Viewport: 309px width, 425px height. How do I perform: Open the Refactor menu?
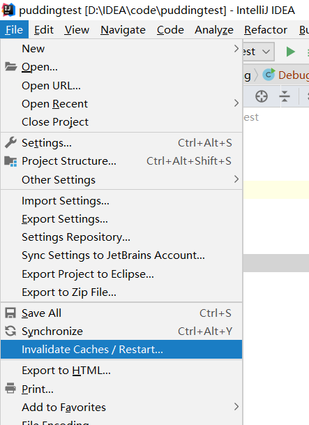coord(266,30)
